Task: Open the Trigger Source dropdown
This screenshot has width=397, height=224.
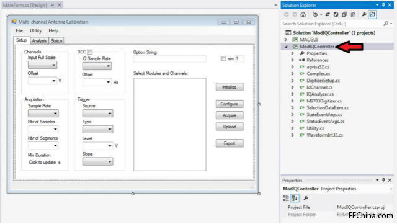Action: 98,114
